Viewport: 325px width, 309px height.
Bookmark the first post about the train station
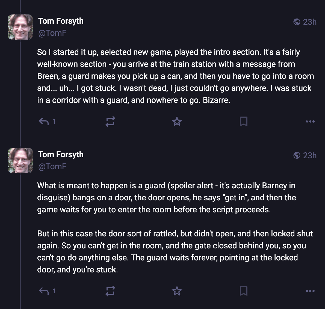[x=243, y=121]
